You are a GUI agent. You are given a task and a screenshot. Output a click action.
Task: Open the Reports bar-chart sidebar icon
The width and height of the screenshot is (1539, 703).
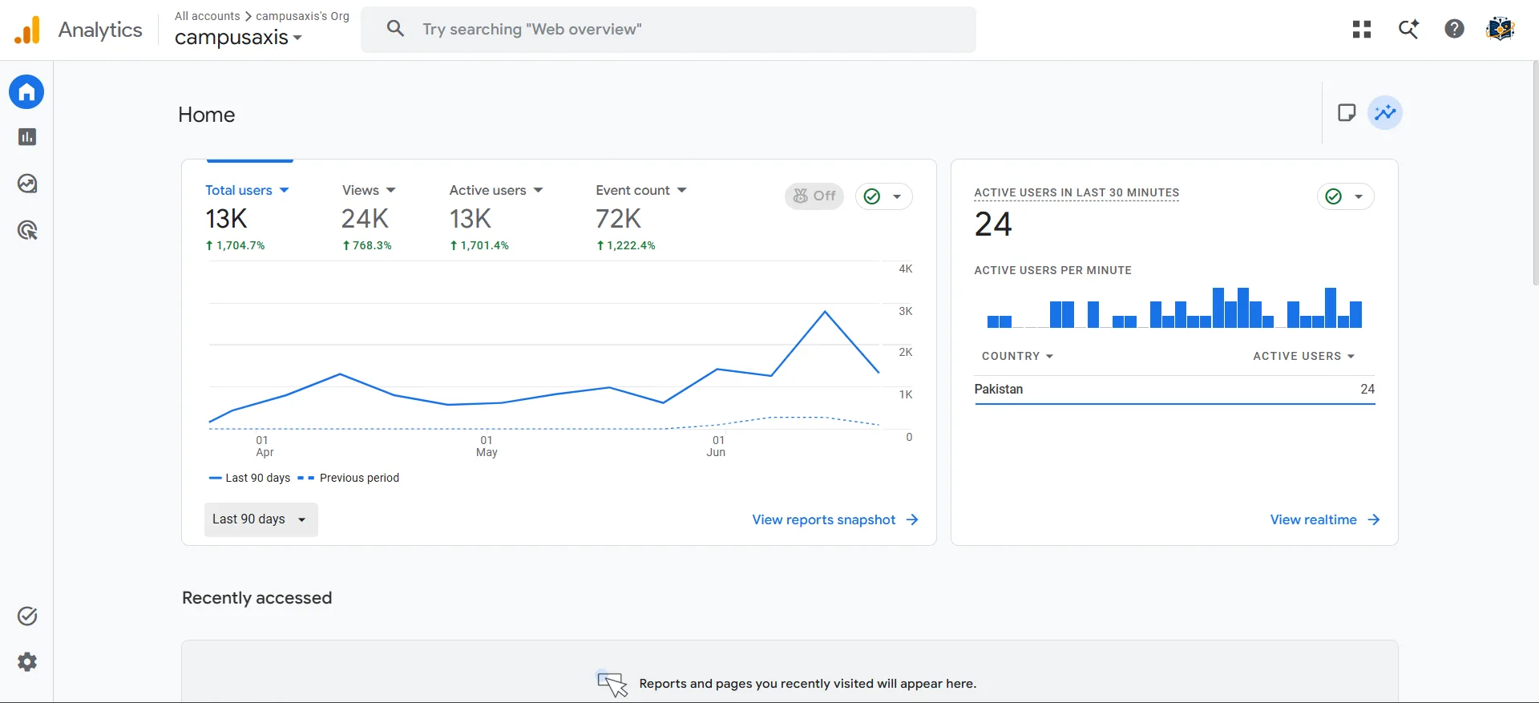tap(27, 137)
